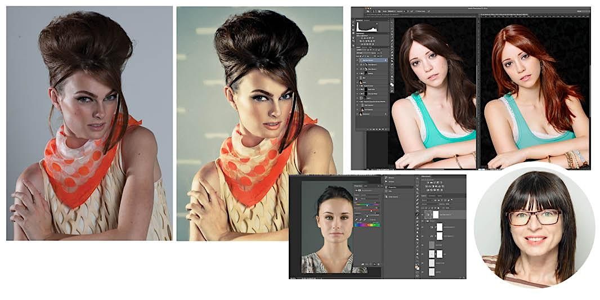This screenshot has height=300, width=600.
Task: Click the trash icon in Properties panel
Action: pos(379,264)
